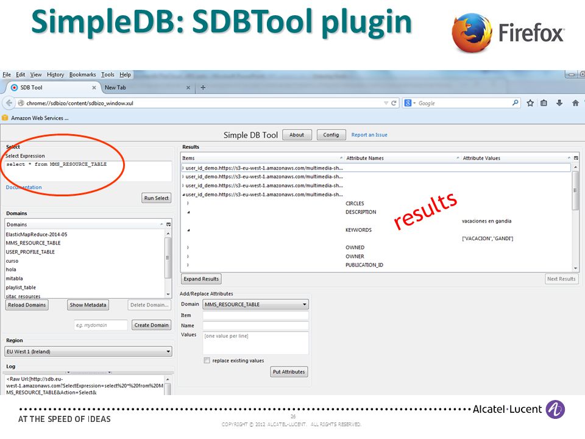585x439 pixels.
Task: Click the Name input field
Action: click(x=255, y=326)
